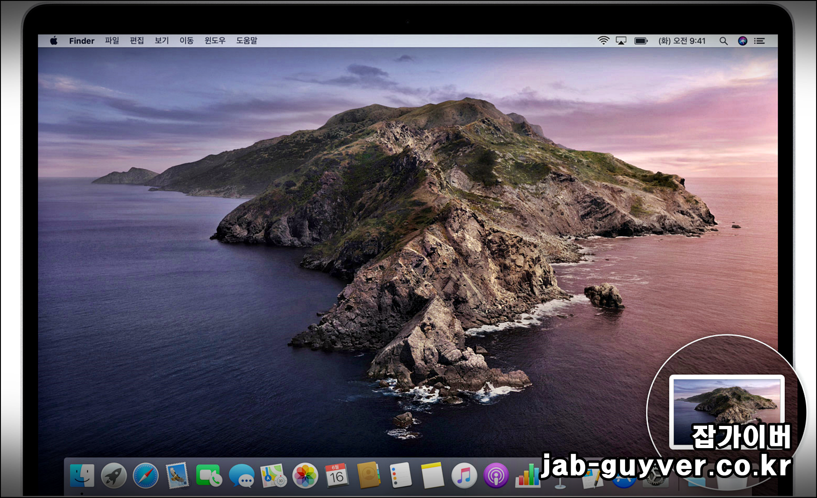Open the 편집 menu
This screenshot has height=498, width=817.
(x=137, y=41)
